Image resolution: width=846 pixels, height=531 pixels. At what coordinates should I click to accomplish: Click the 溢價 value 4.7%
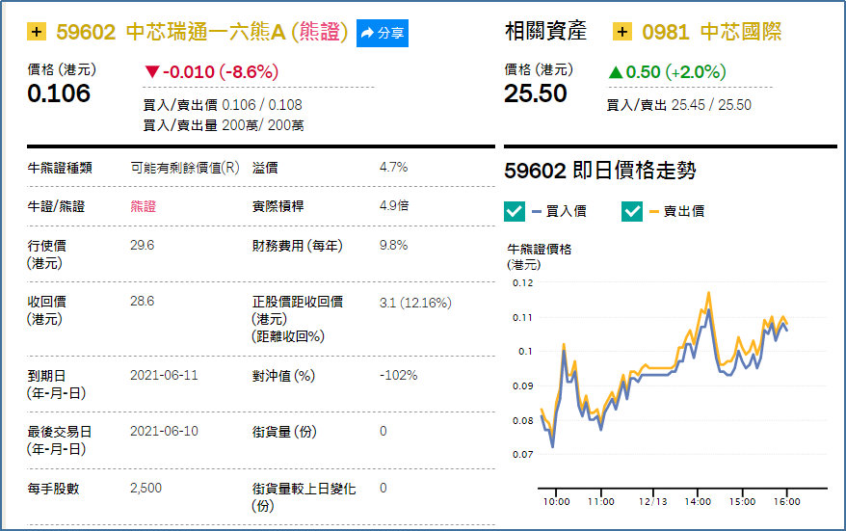(393, 168)
